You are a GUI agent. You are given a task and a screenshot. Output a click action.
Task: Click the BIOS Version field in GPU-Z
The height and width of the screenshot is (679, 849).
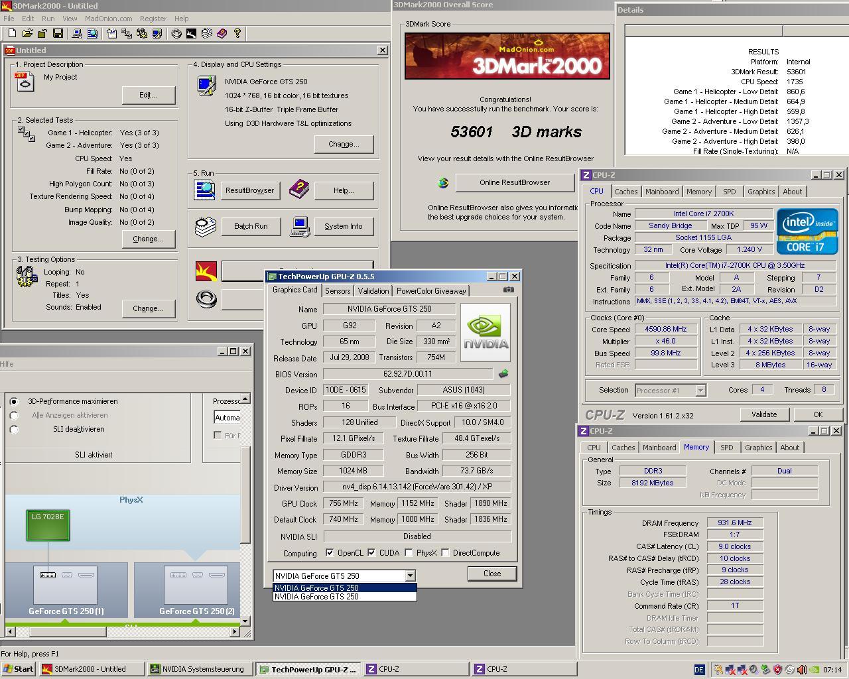408,374
